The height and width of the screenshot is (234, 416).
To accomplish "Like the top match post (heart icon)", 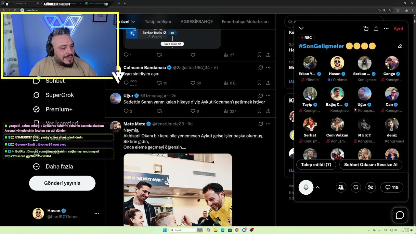I will pos(193,55).
